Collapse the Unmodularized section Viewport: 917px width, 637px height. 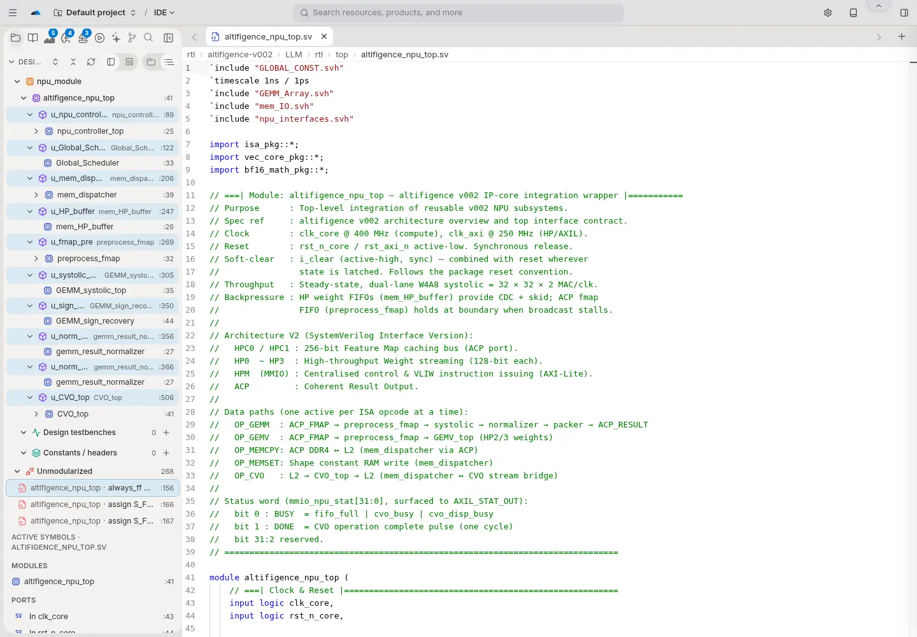[x=17, y=471]
